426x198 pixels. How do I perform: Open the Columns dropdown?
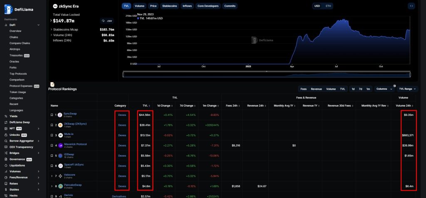tap(384, 89)
